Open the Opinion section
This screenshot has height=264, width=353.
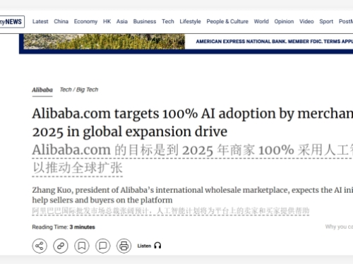pyautogui.click(x=284, y=21)
